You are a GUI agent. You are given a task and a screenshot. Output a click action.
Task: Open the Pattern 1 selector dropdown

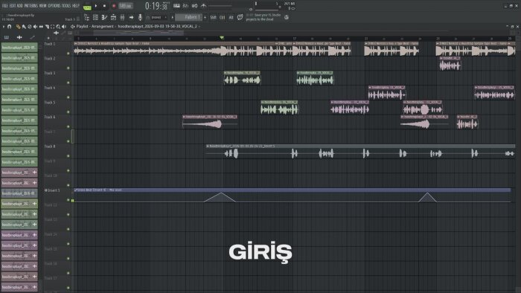189,17
